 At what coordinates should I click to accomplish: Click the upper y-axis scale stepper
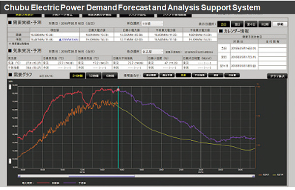coord(10,87)
